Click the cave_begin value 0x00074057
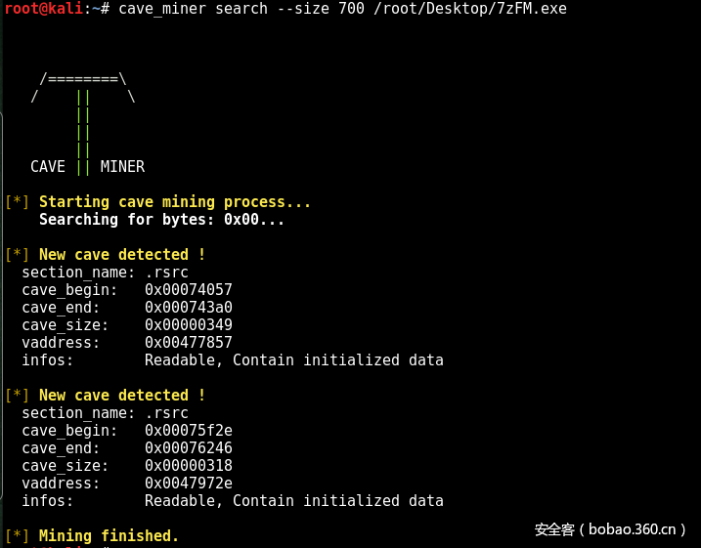The image size is (701, 548). 188,290
